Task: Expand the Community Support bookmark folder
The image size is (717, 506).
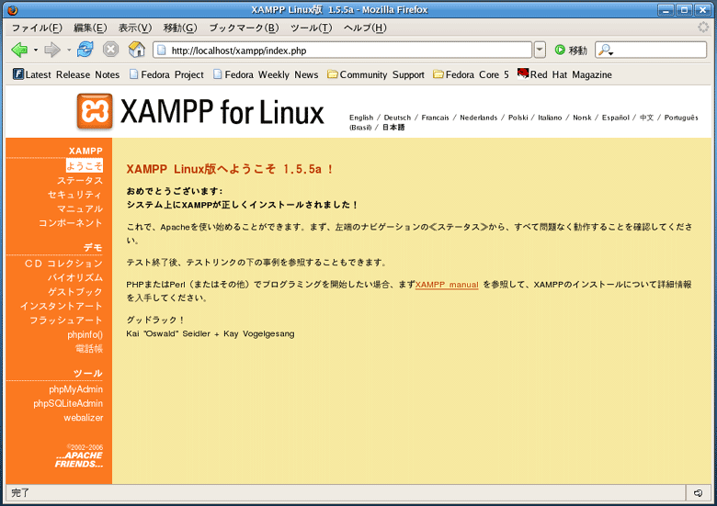Action: [376, 74]
